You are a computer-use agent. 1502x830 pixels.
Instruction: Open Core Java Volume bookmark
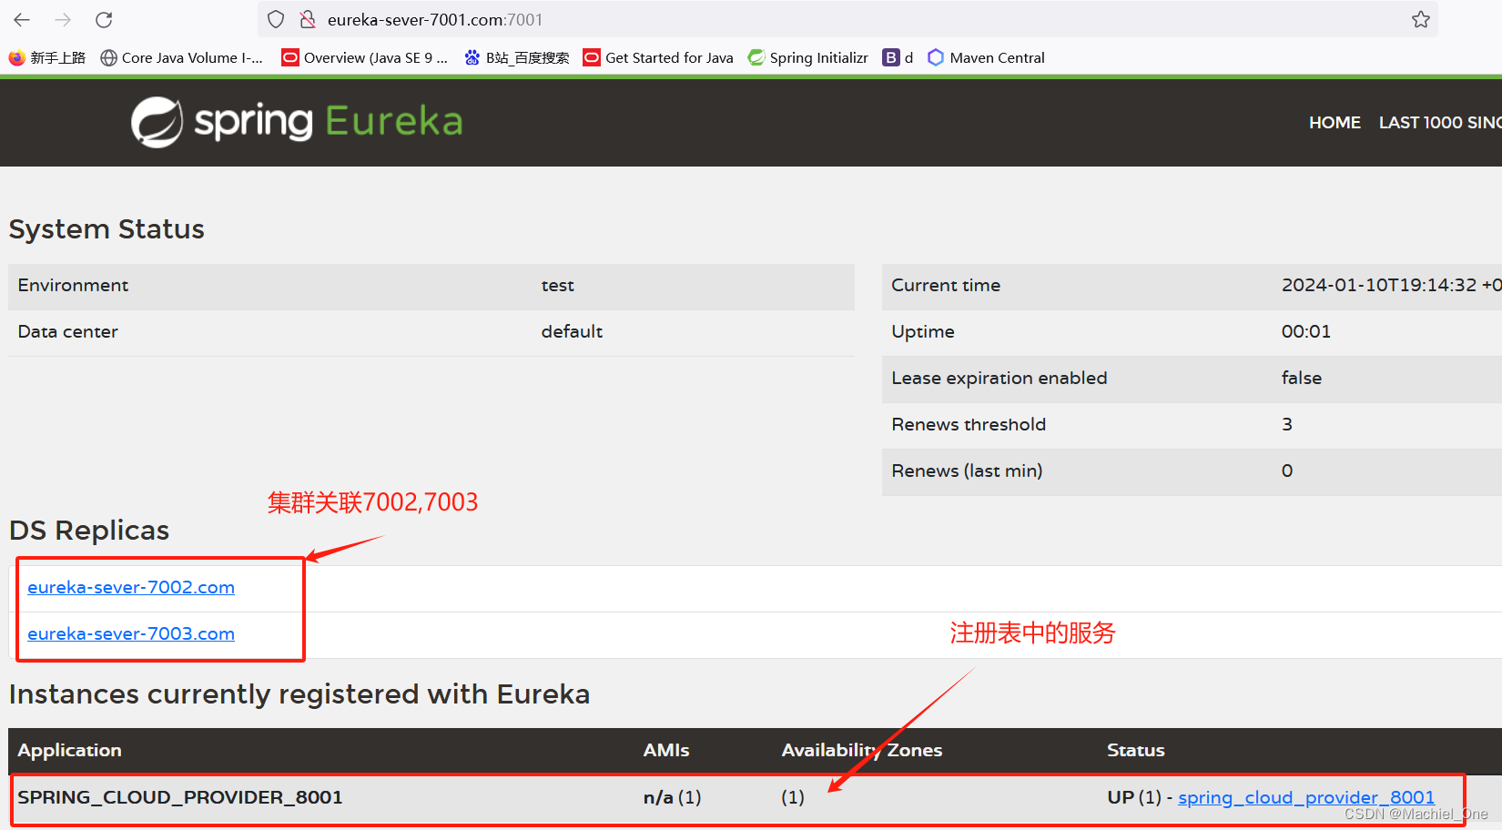(x=182, y=57)
